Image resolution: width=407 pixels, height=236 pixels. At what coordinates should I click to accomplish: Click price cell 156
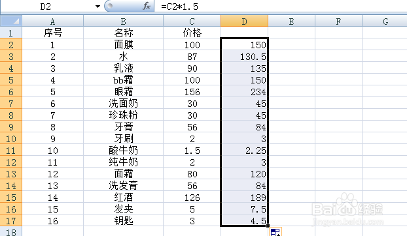pos(192,92)
